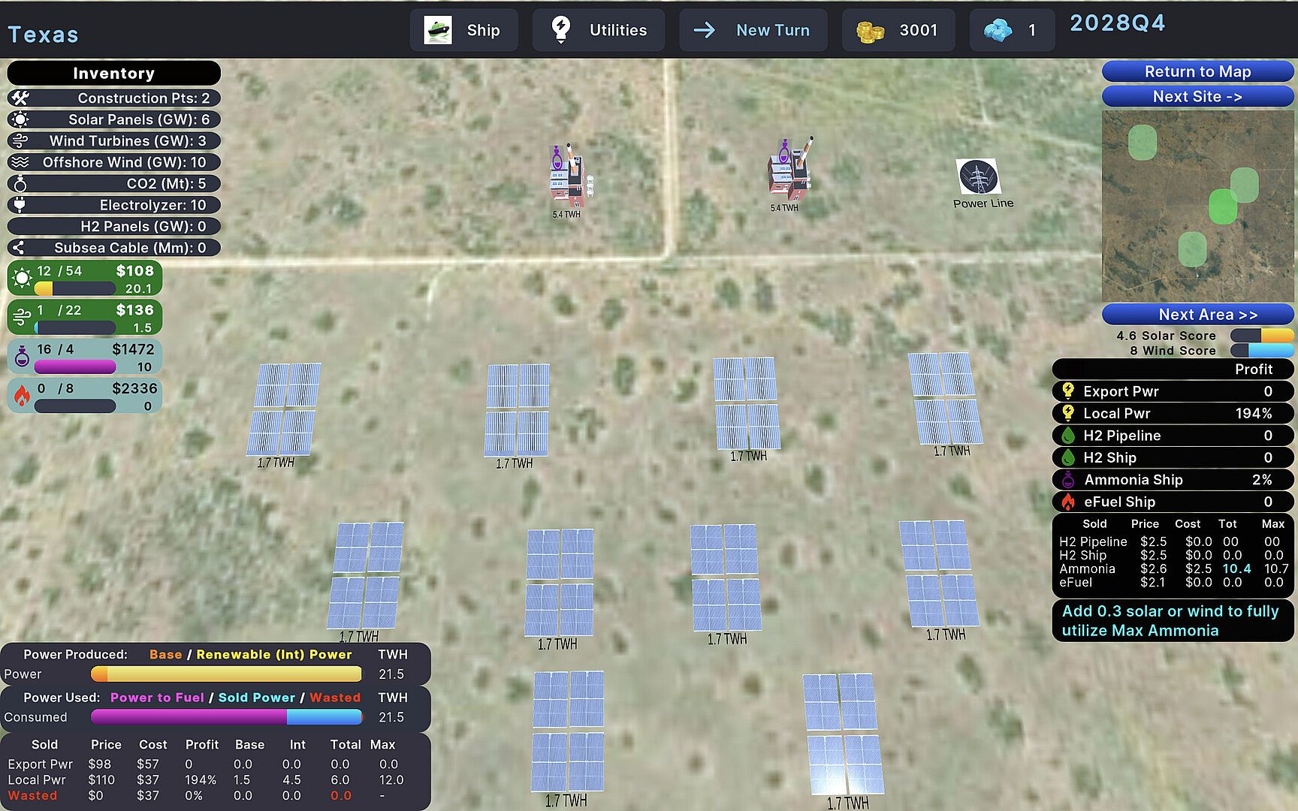1298x811 pixels.
Task: Start a New Turn
Action: (x=753, y=31)
